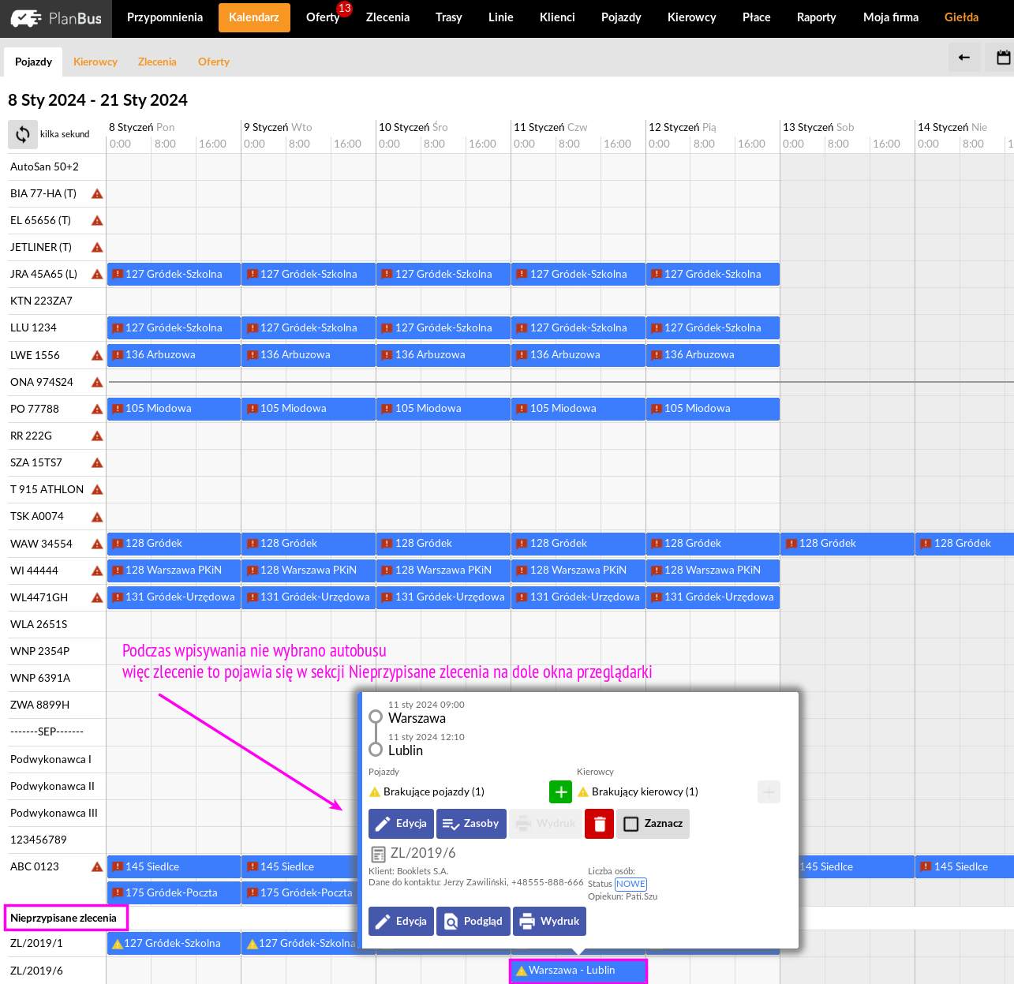Switch to the Kierowcy calendar tab
This screenshot has width=1014, height=984.
click(x=95, y=62)
